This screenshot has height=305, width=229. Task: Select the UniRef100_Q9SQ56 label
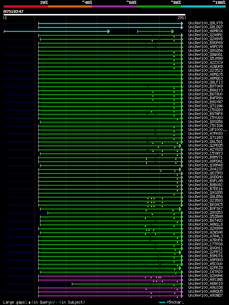coord(205,122)
